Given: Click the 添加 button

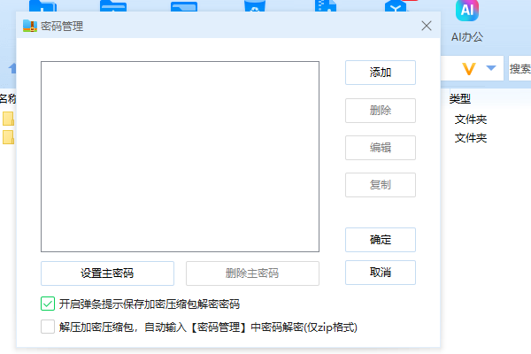Looking at the screenshot, I should (x=380, y=73).
